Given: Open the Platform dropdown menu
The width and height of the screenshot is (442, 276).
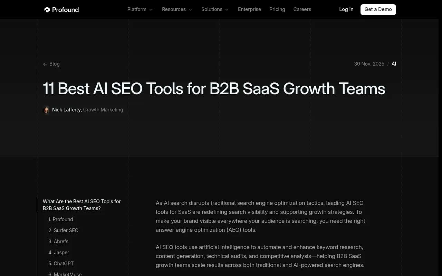Looking at the screenshot, I should tap(140, 9).
